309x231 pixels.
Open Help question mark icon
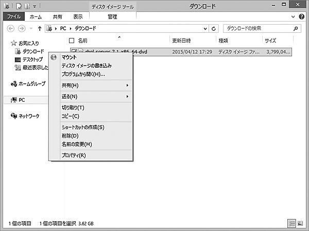[x=301, y=17]
